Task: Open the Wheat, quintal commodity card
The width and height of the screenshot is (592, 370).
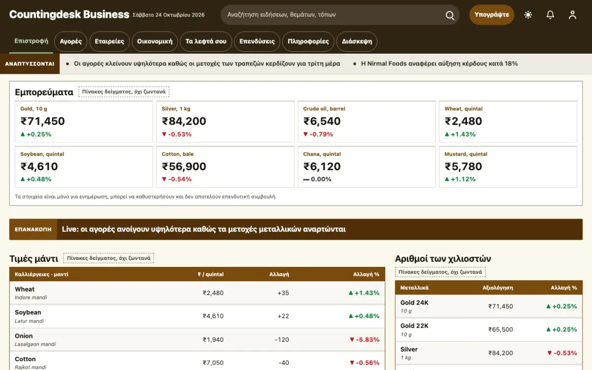Action: click(508, 121)
